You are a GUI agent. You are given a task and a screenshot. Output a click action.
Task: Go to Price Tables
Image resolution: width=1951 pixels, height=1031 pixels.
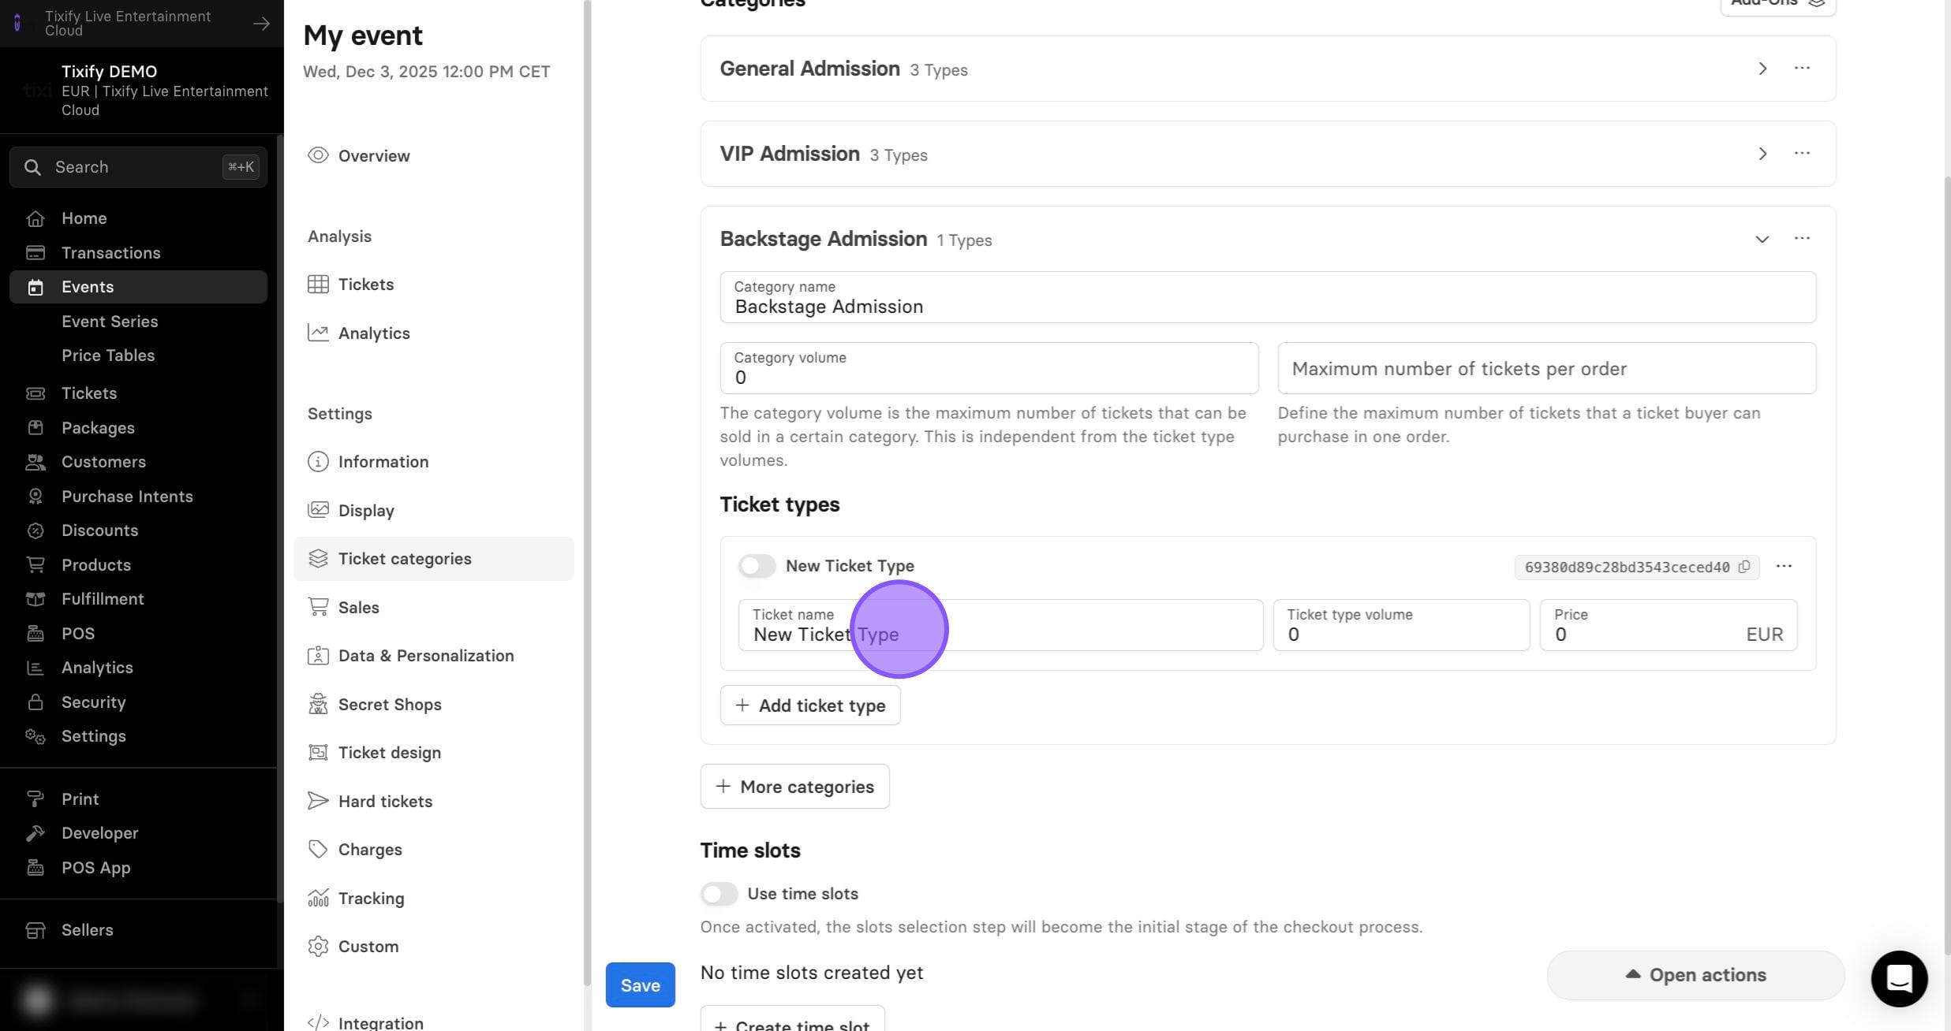108,355
